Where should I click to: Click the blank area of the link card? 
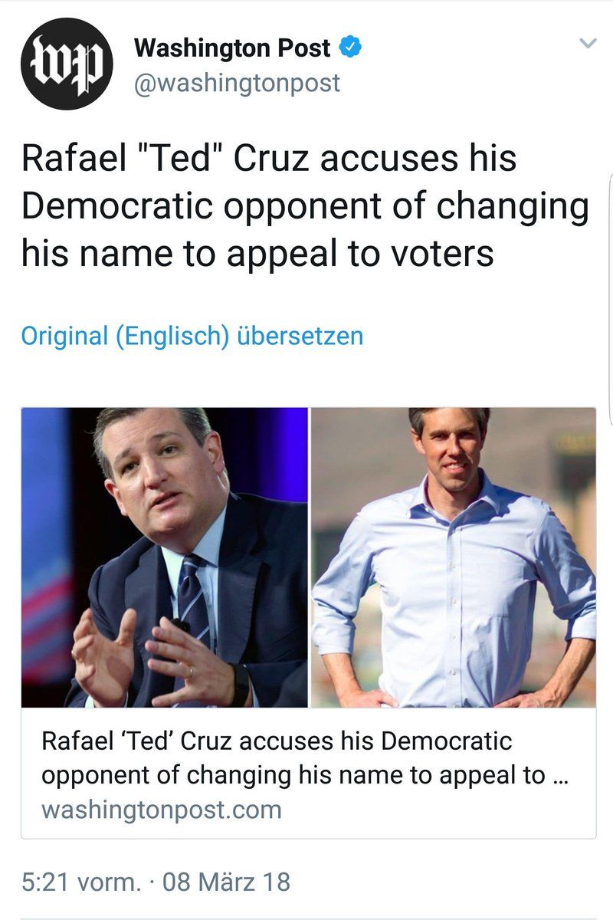pyautogui.click(x=437, y=811)
